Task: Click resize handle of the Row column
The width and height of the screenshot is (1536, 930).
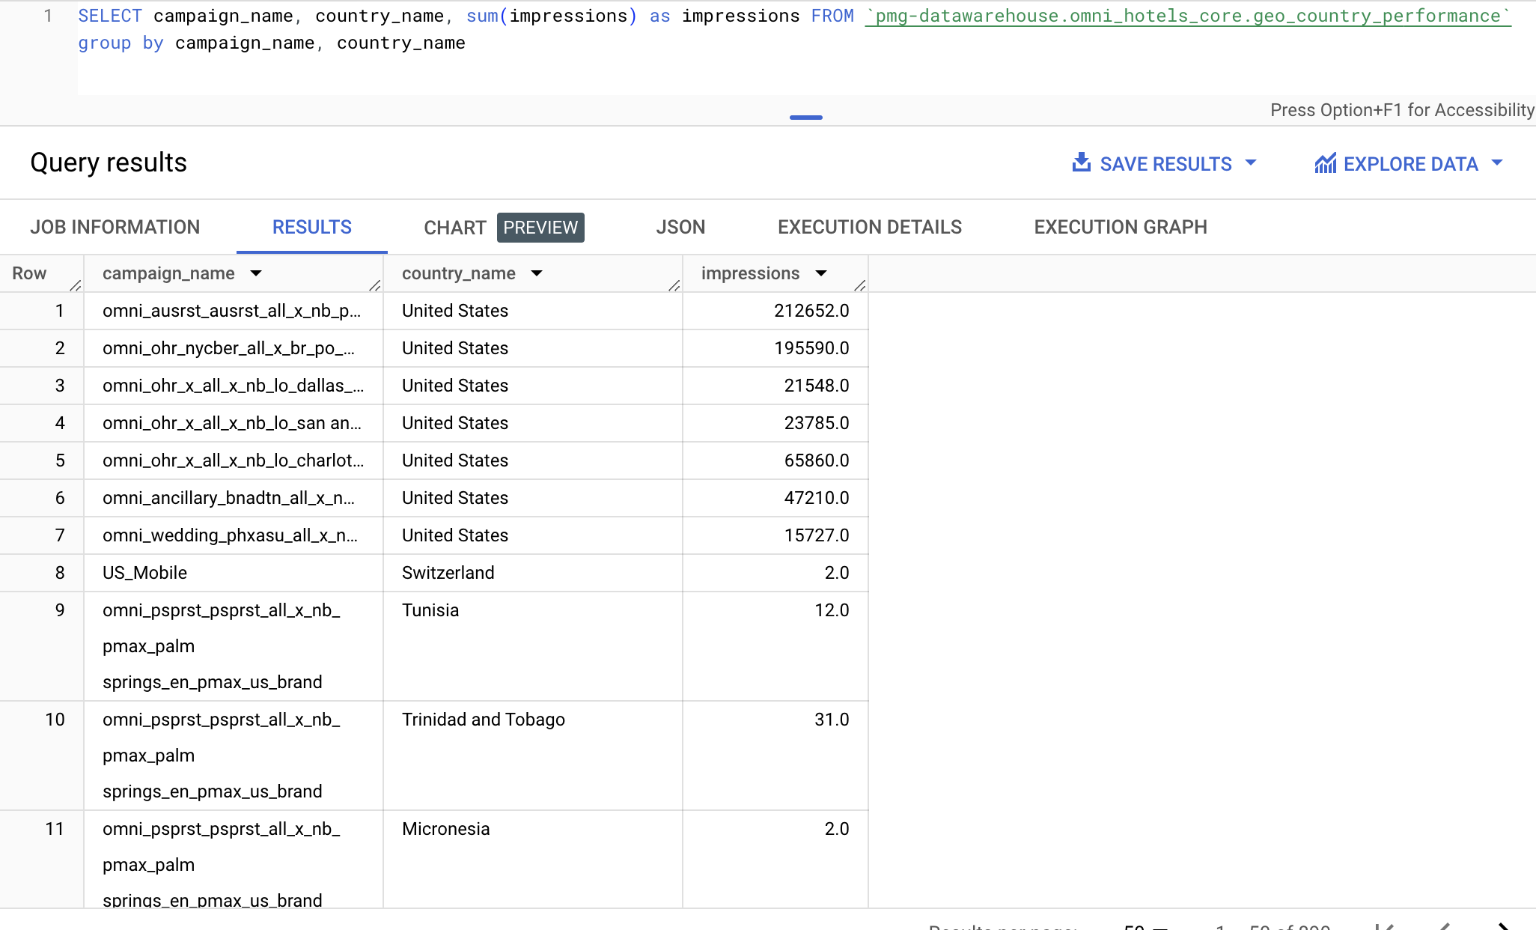Action: coord(75,285)
